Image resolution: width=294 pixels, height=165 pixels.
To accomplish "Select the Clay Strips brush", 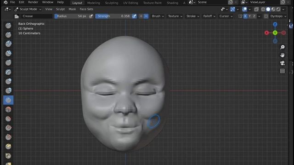I will pyautogui.click(x=8, y=53).
